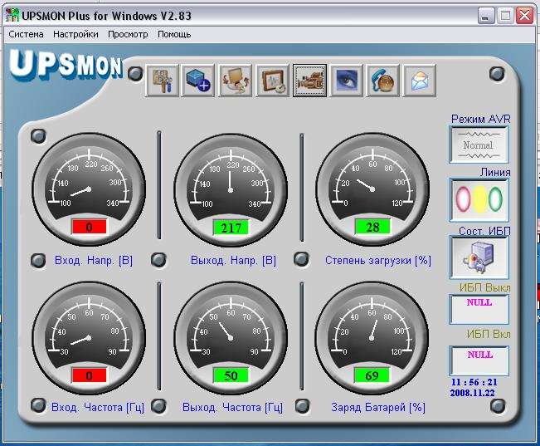
Task: Open the Настройки menu
Action: [x=75, y=34]
